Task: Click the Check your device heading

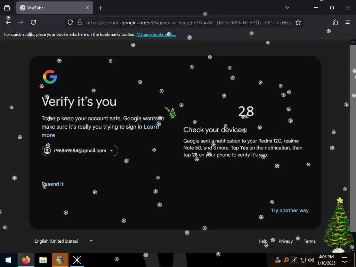Action: click(x=212, y=130)
